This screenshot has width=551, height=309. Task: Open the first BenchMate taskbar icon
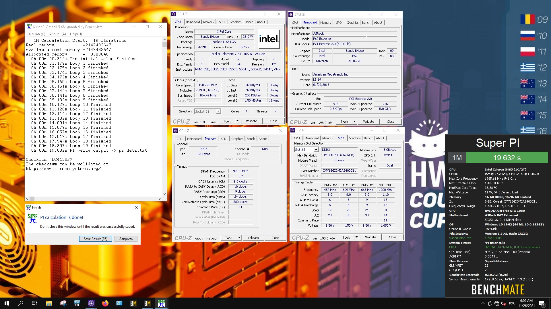[133, 303]
